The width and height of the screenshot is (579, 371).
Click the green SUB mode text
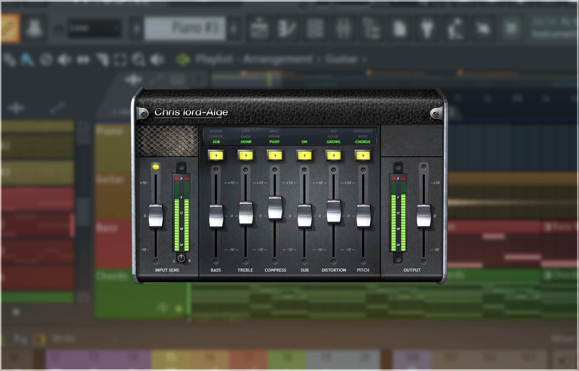216,142
